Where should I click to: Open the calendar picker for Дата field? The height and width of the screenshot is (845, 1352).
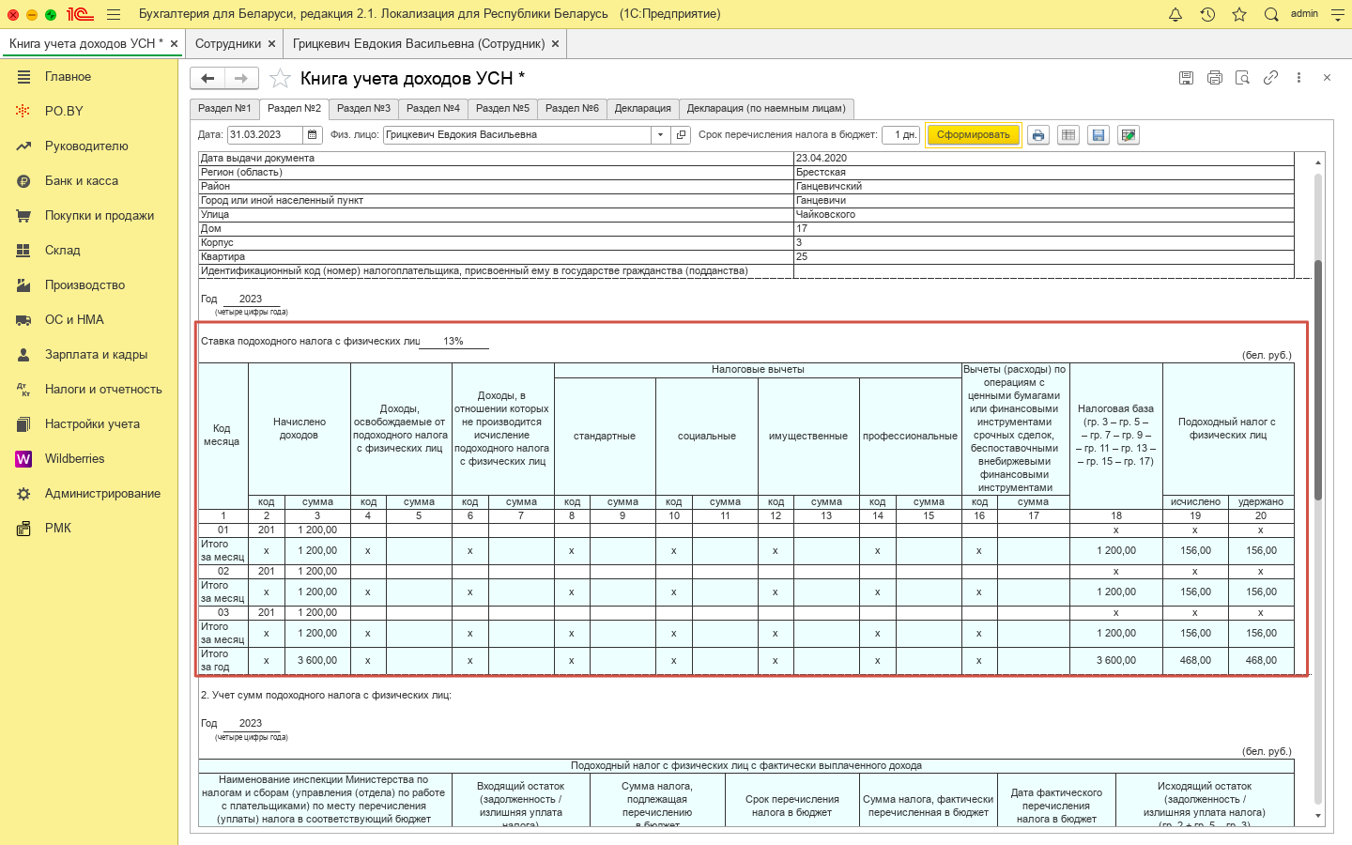click(x=313, y=135)
